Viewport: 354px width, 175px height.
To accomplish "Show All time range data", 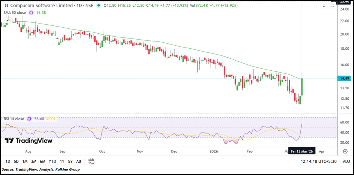I will click(78, 162).
